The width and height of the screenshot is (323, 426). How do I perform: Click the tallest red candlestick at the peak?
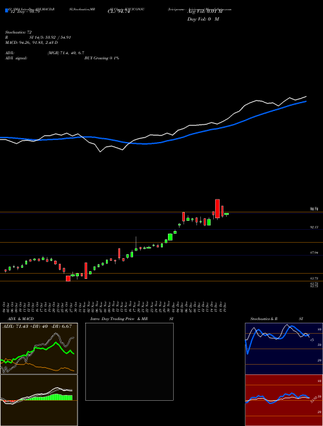(x=217, y=208)
